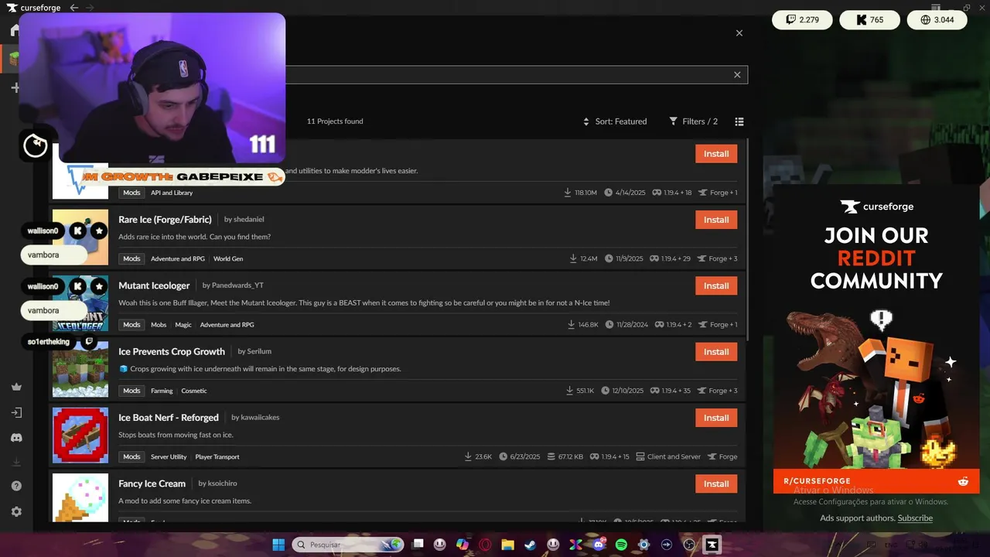Click the Mutant Iceologer mod thumbnail
Image resolution: width=990 pixels, height=557 pixels.
[80, 303]
